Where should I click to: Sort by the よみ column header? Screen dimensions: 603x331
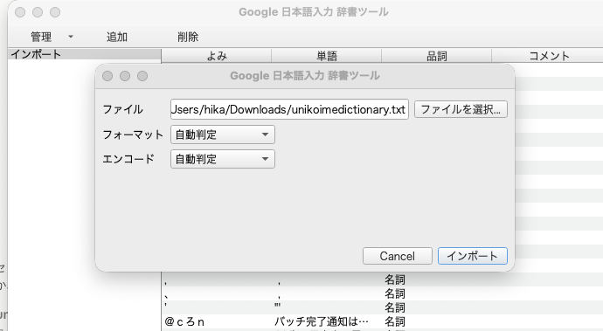click(217, 56)
